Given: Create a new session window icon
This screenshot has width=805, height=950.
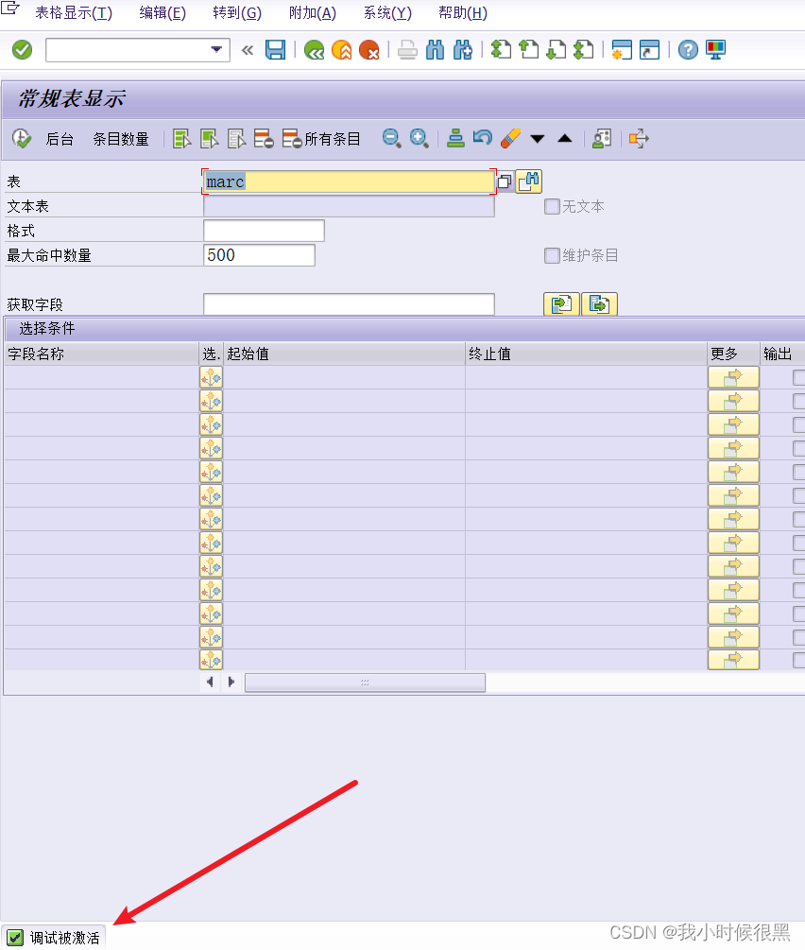Looking at the screenshot, I should coord(622,50).
